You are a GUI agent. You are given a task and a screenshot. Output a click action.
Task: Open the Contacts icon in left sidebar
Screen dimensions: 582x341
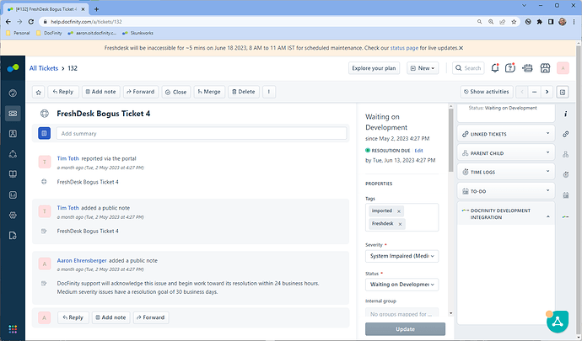click(13, 133)
